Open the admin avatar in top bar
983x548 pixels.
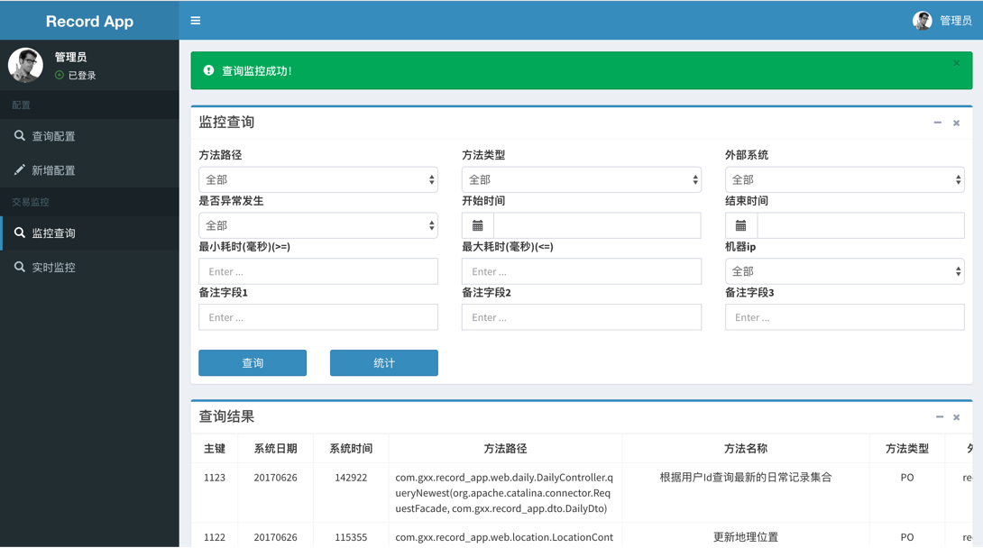[x=922, y=21]
